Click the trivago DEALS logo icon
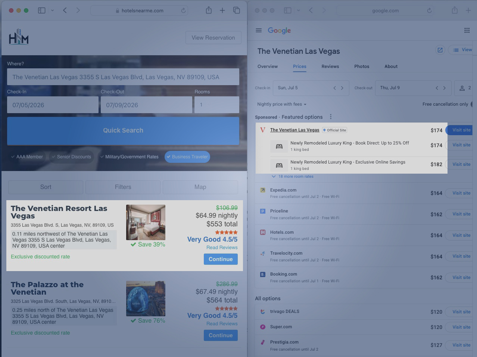Image resolution: width=477 pixels, height=357 pixels. coord(263,311)
